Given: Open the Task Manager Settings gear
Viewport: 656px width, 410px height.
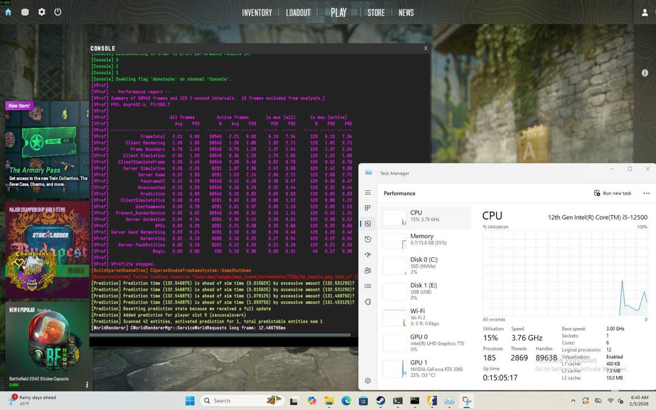Looking at the screenshot, I should point(368,380).
